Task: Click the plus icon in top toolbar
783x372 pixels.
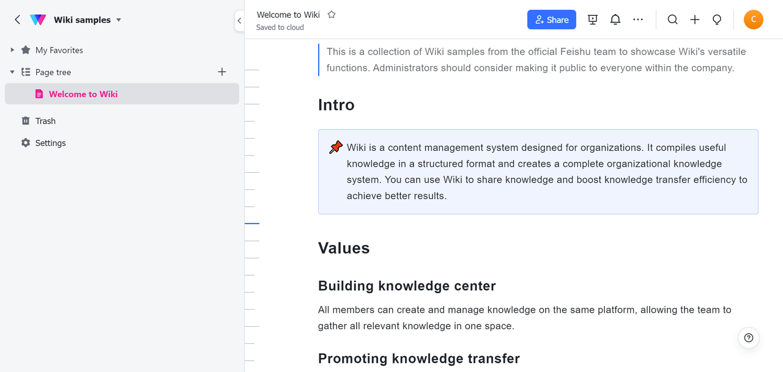Action: tap(695, 20)
